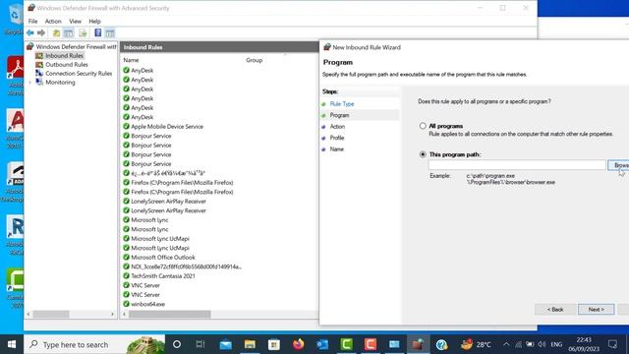Select Microsoft Office Outlook rule

[x=163, y=257]
